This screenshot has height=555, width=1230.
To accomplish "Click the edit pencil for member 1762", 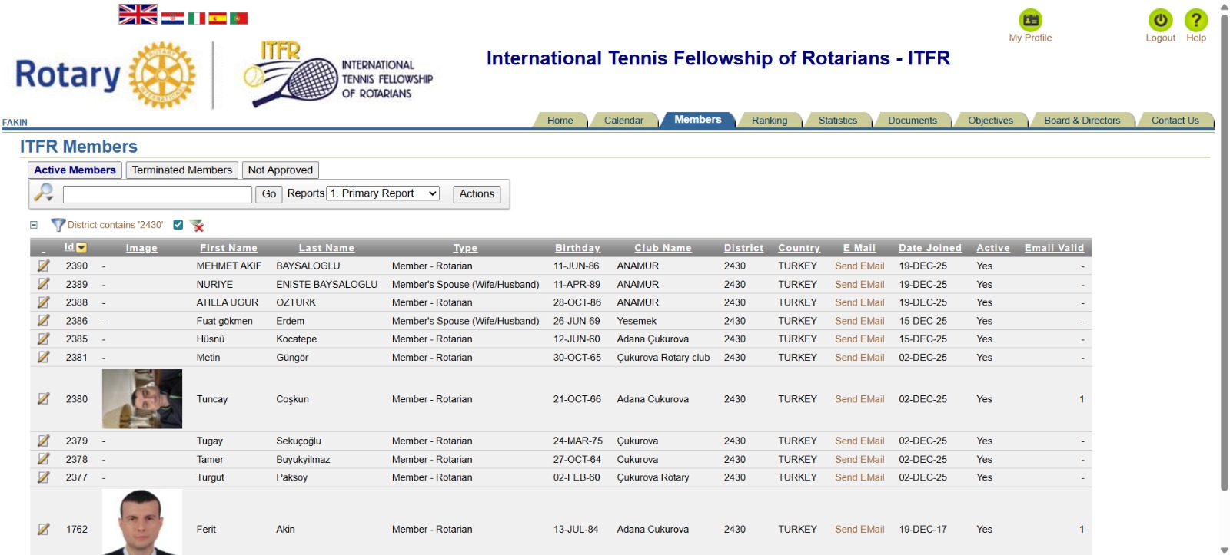I will click(44, 529).
